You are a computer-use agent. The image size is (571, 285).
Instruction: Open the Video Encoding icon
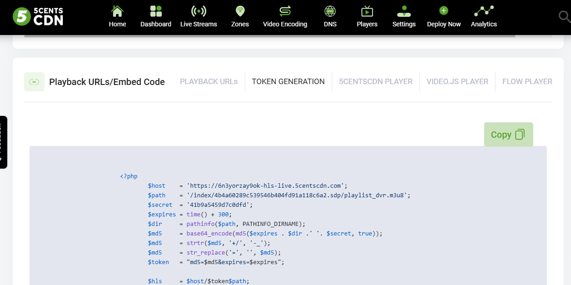285,11
